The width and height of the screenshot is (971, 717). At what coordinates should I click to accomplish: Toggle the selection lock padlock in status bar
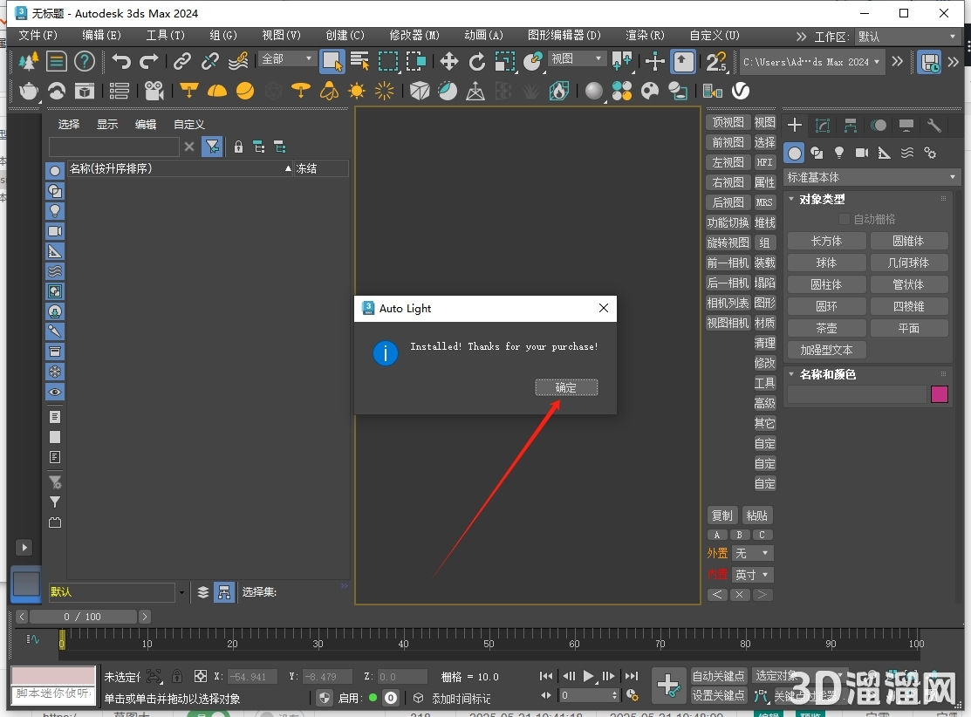pos(177,676)
